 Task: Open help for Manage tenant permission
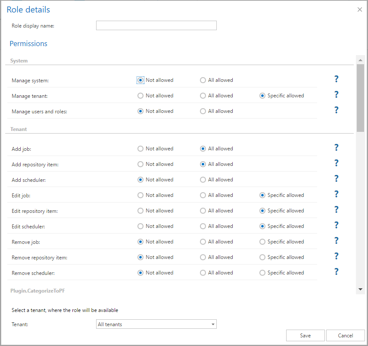pos(337,94)
